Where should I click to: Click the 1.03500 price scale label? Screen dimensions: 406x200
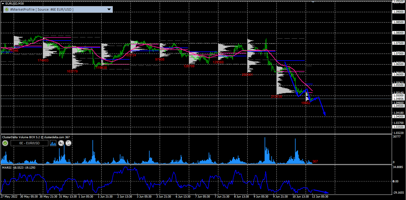(398, 127)
